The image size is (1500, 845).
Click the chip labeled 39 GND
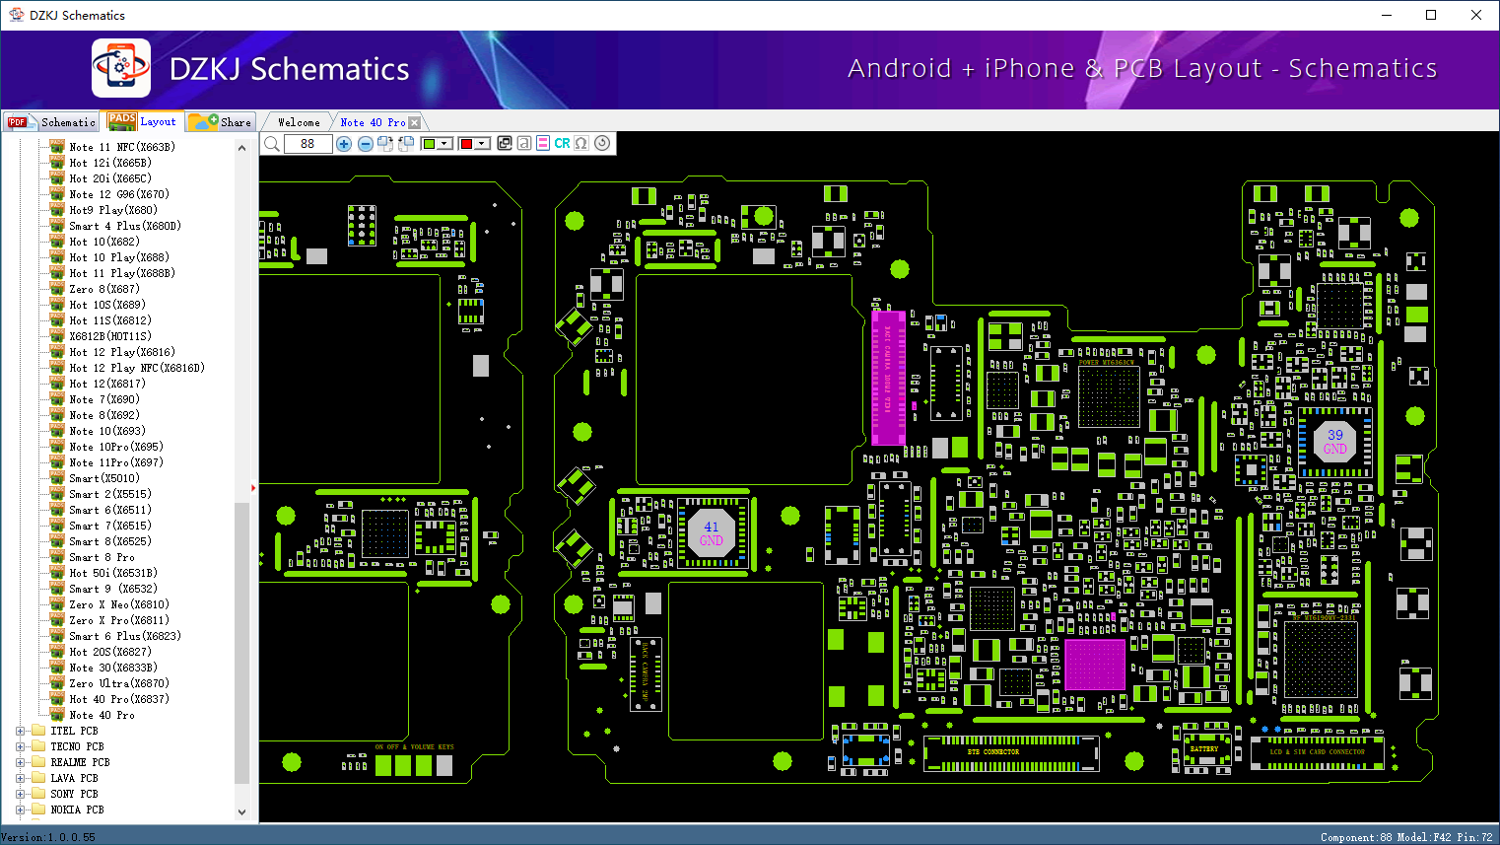1335,441
